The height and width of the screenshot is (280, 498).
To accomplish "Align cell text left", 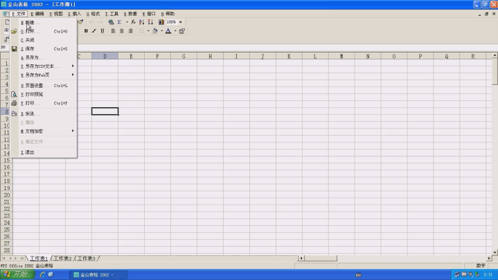I will point(113,30).
